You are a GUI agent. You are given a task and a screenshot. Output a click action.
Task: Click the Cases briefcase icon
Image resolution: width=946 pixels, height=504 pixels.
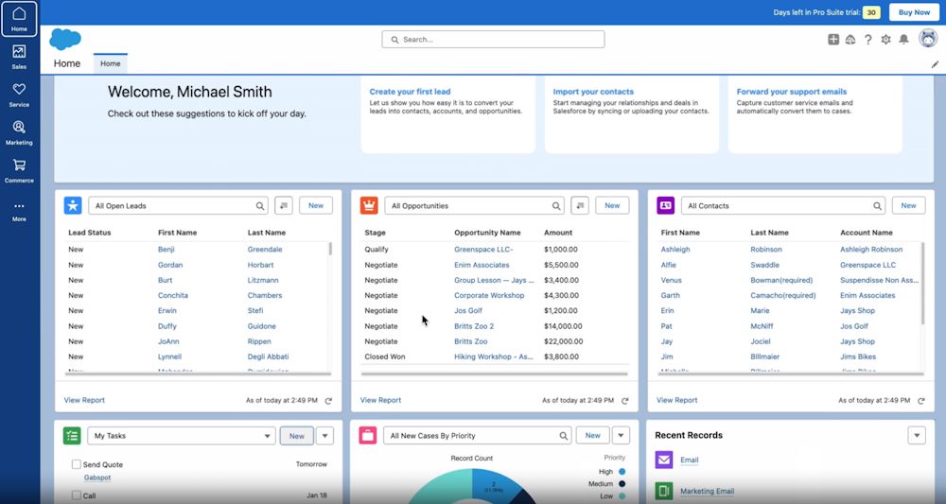pyautogui.click(x=368, y=435)
